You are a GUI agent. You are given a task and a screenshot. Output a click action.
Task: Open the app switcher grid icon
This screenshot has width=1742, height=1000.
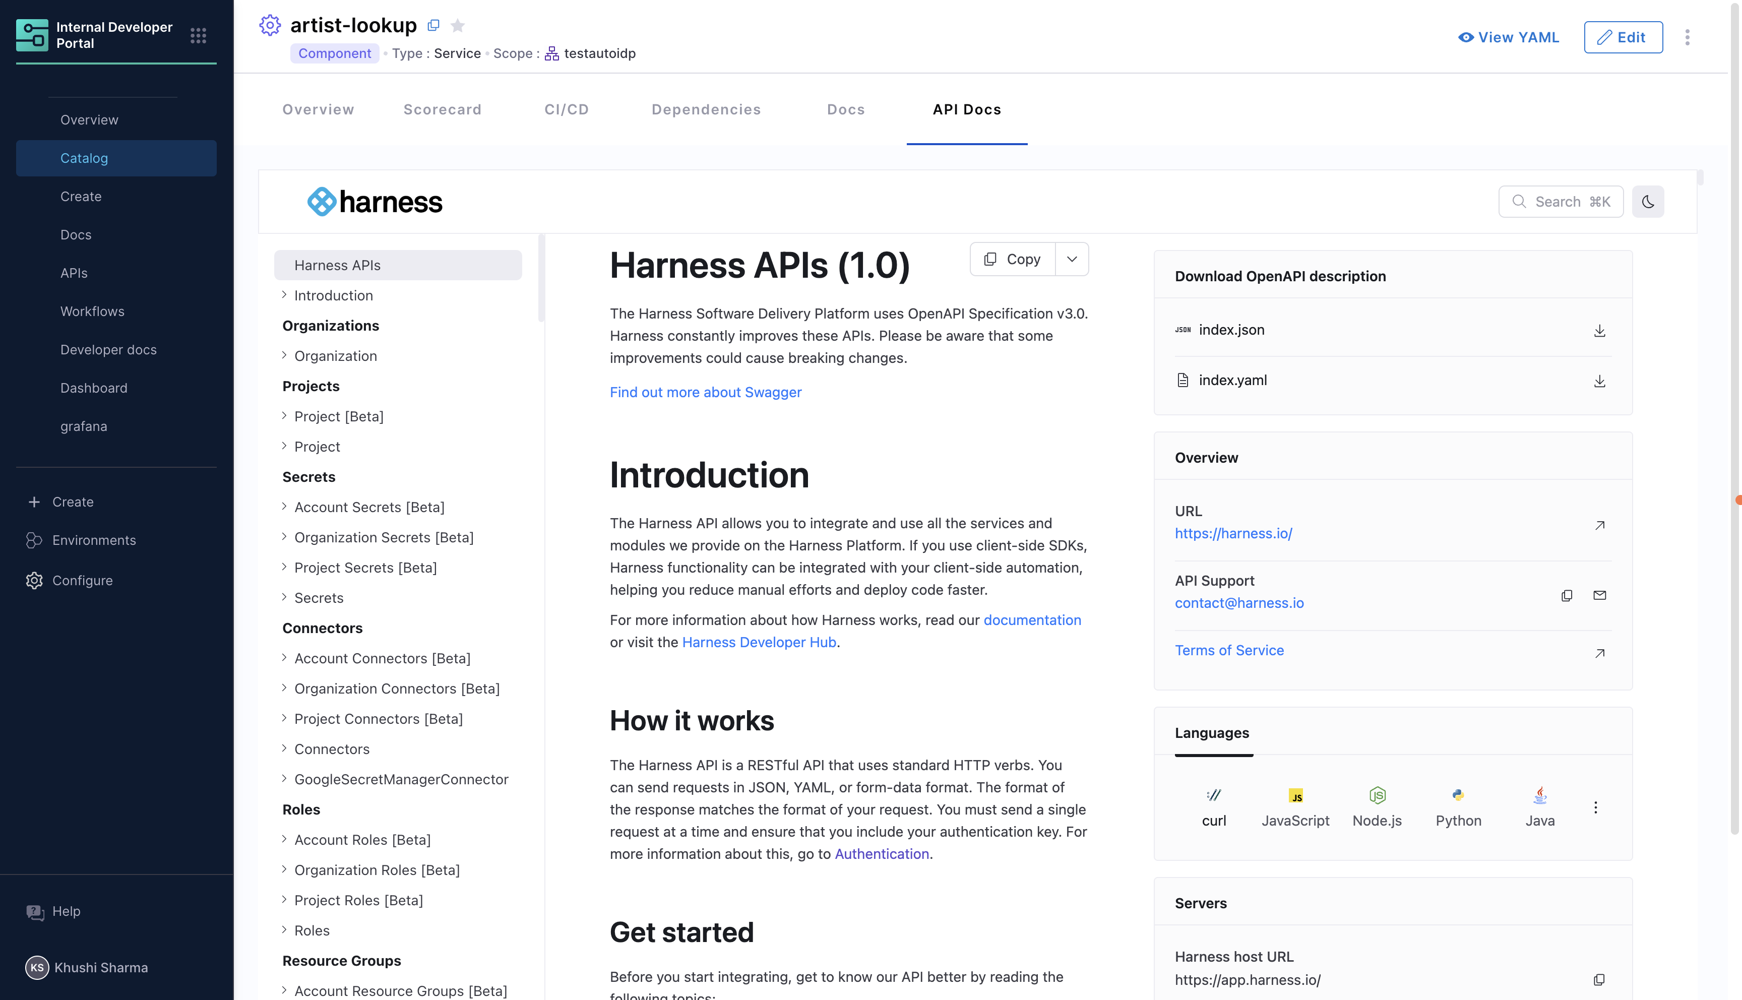coord(199,35)
